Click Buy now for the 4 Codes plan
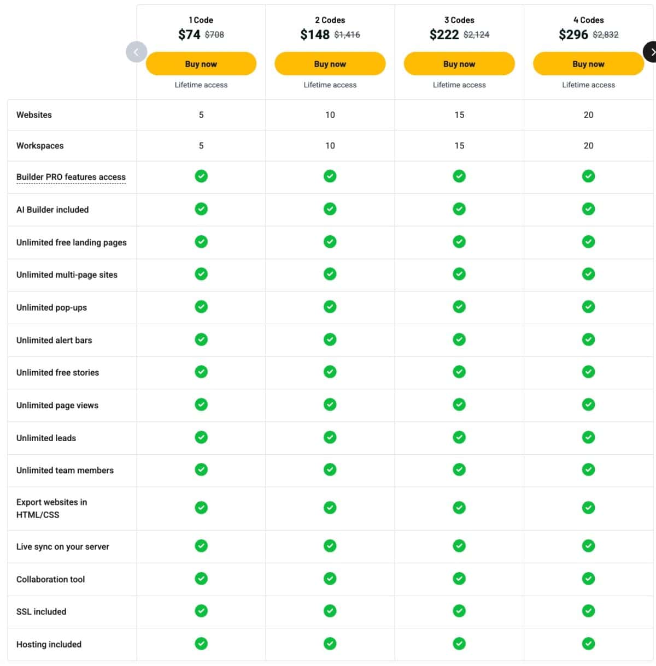Viewport: 656px width, 666px height. 588,63
